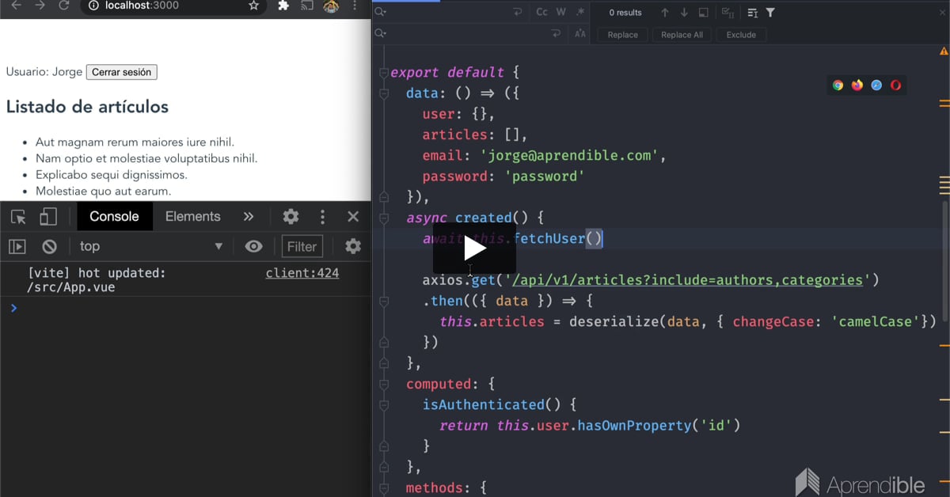Open the Chrome extensions puzzle icon
This screenshot has width=950, height=497.
pos(283,6)
